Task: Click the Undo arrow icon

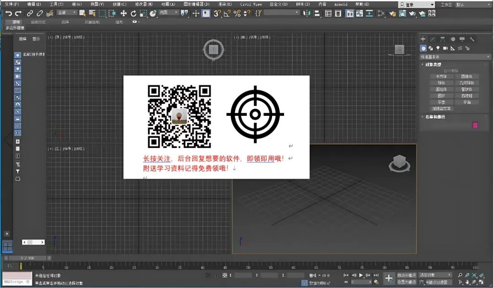Action: (x=9, y=13)
